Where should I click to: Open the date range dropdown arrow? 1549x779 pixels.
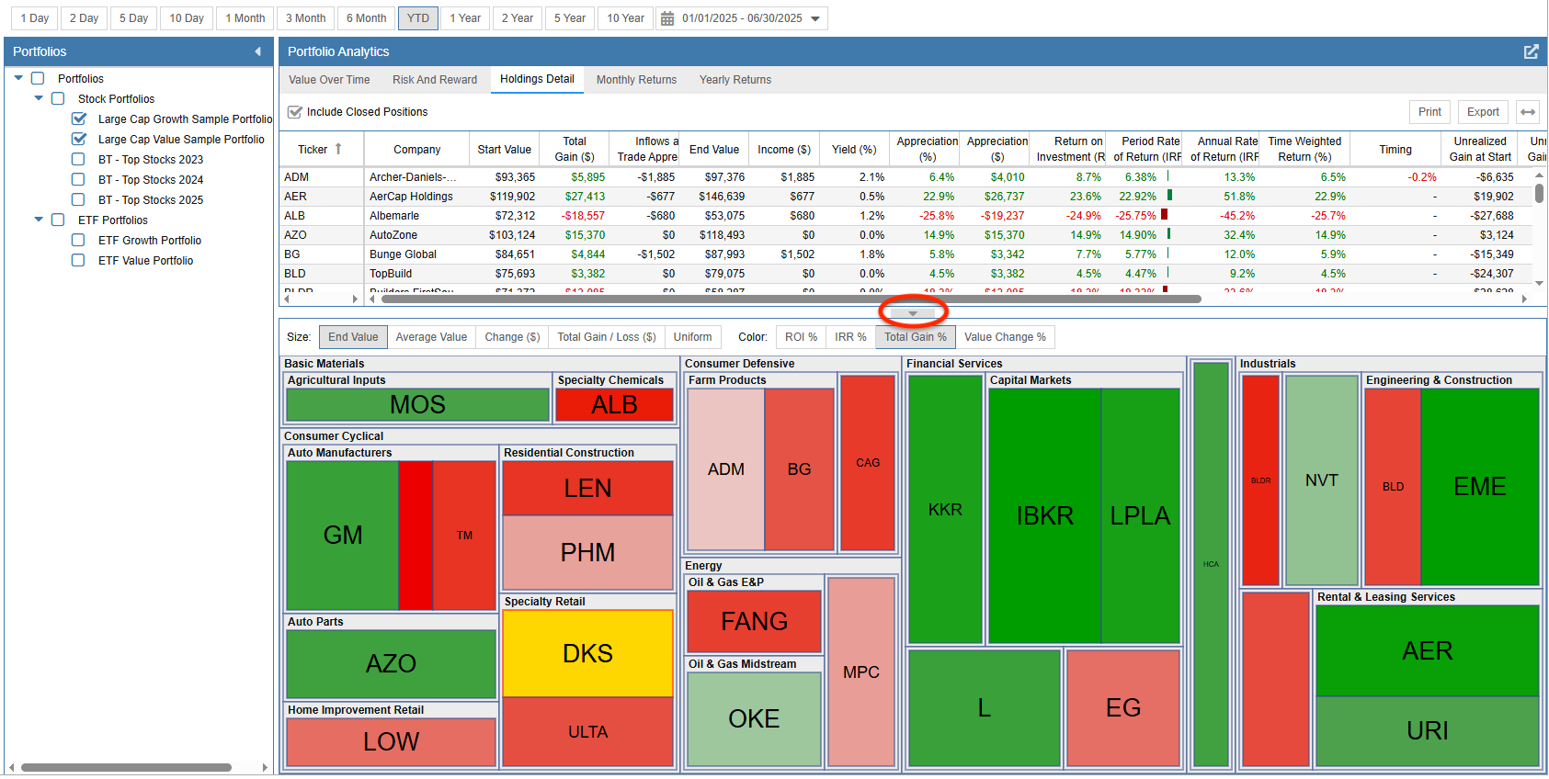point(815,18)
